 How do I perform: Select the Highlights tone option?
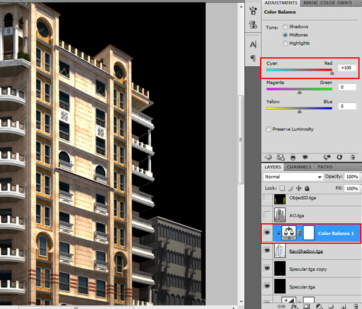pos(285,43)
